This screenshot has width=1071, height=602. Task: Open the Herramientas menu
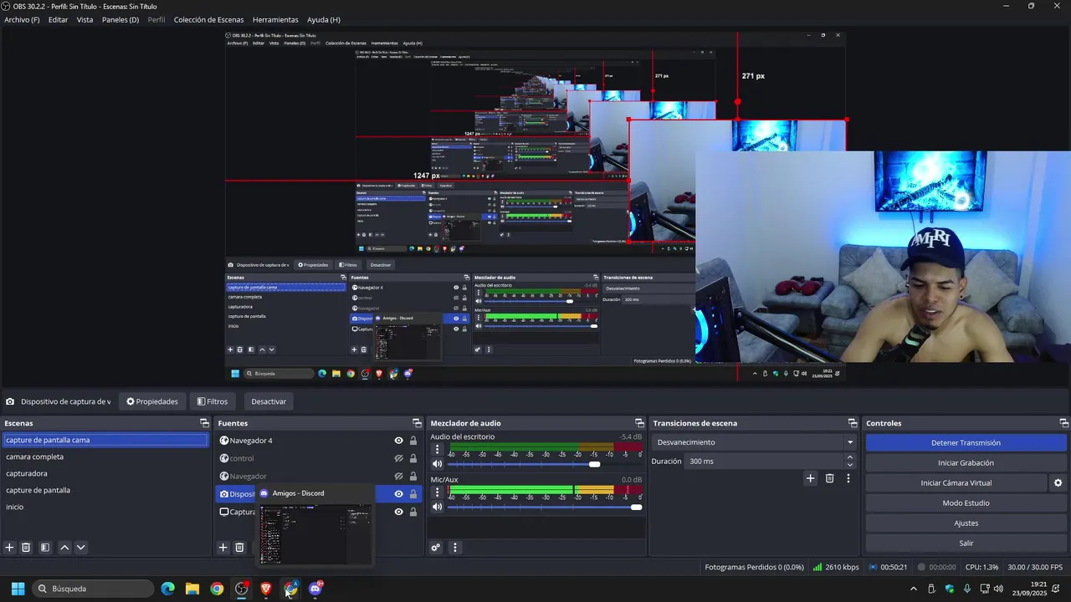(275, 20)
